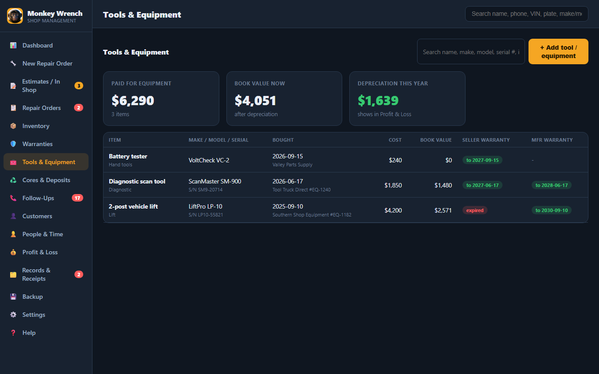The width and height of the screenshot is (599, 374).
Task: Click the People & Time icon
Action: tap(13, 234)
